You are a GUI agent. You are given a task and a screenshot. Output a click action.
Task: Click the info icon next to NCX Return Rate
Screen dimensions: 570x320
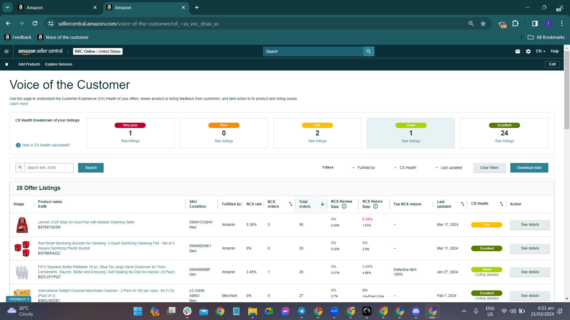(x=376, y=207)
